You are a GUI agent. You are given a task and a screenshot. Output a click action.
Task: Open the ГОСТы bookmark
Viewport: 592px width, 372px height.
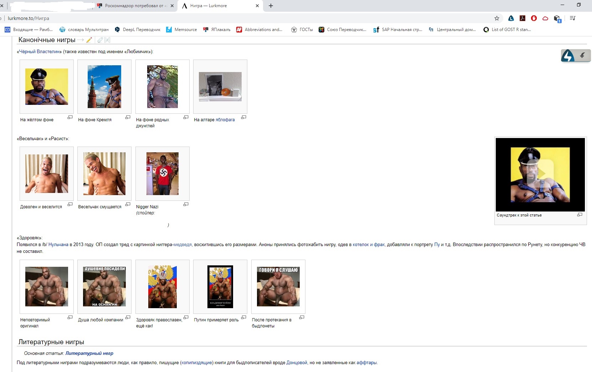click(x=302, y=30)
